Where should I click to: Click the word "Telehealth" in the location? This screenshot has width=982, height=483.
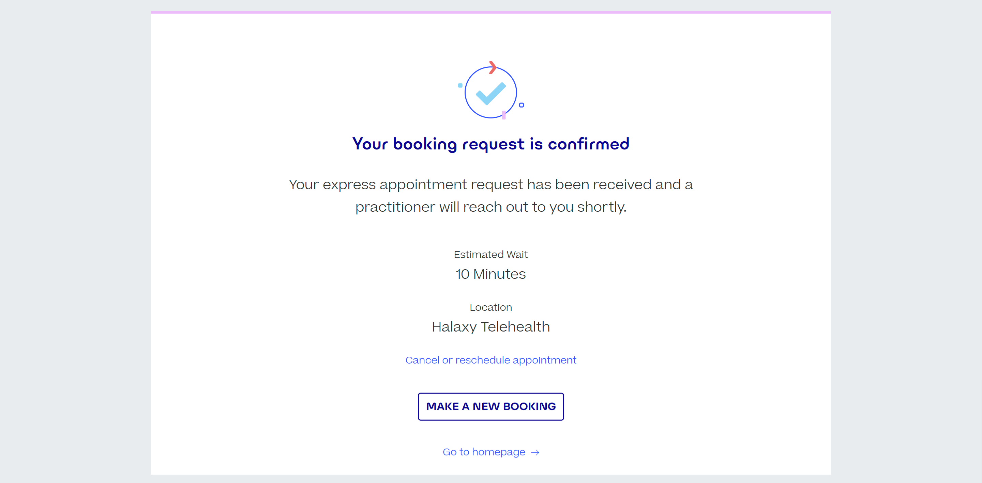click(515, 326)
